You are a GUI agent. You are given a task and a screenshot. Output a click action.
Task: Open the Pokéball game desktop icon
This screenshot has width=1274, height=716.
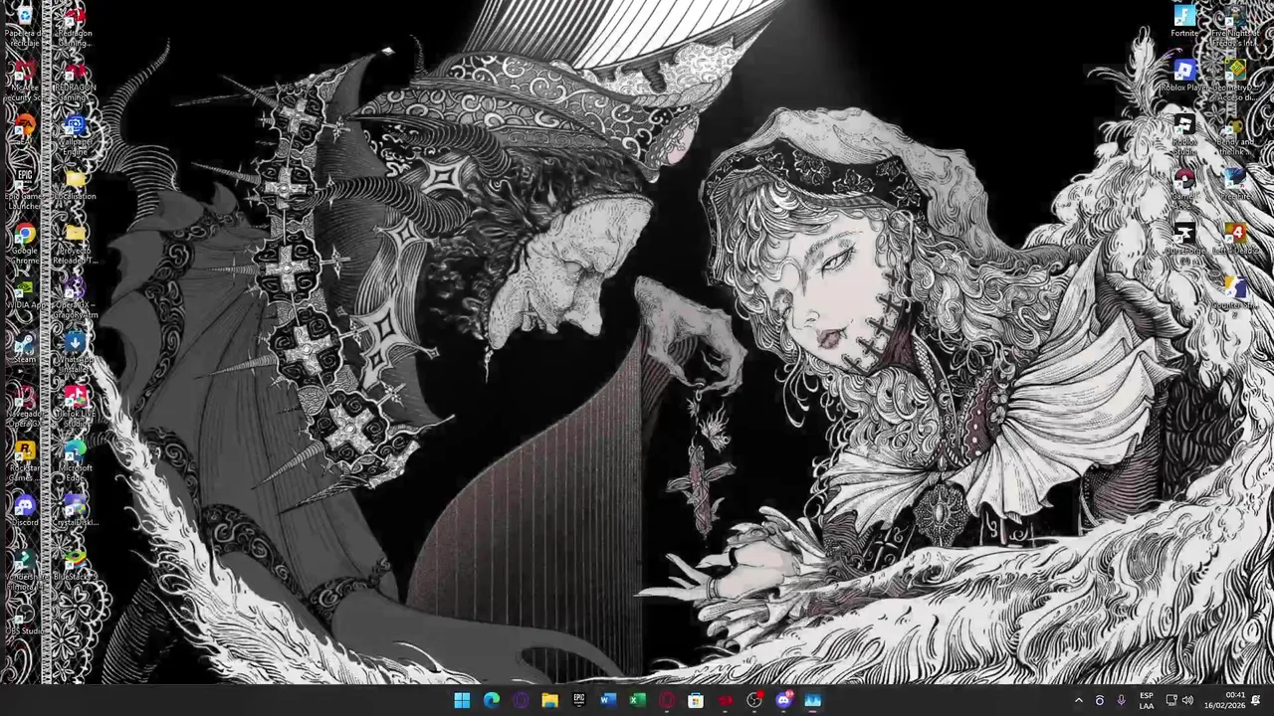(x=1184, y=189)
